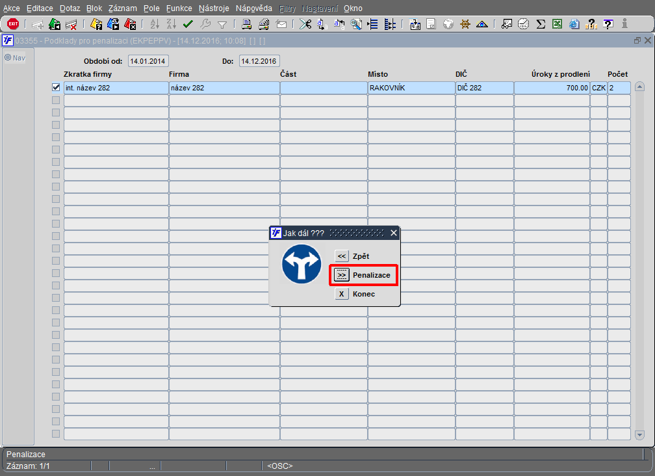Viewport: 655px width, 476px height.
Task: Open the Záznam menu
Action: (x=123, y=8)
